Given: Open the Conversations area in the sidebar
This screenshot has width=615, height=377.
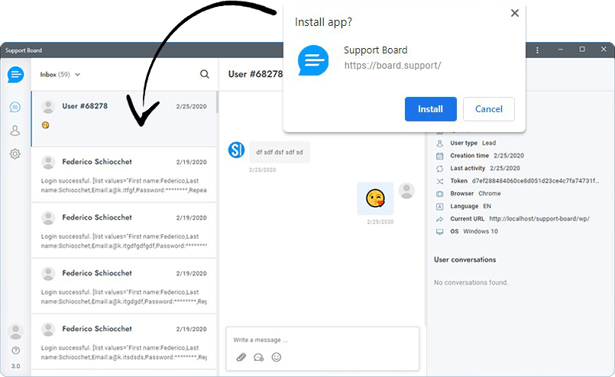Looking at the screenshot, I should click(15, 107).
